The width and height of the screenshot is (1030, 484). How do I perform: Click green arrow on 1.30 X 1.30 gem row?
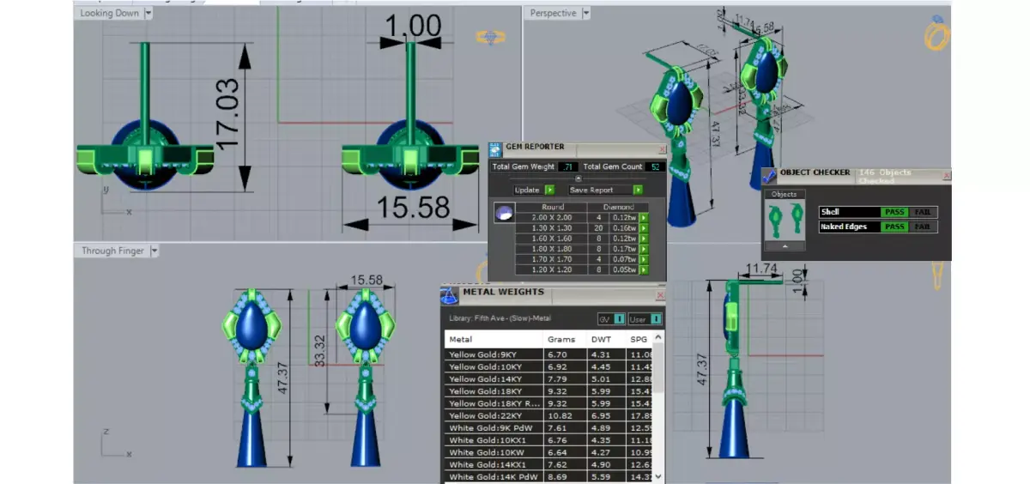click(x=643, y=228)
